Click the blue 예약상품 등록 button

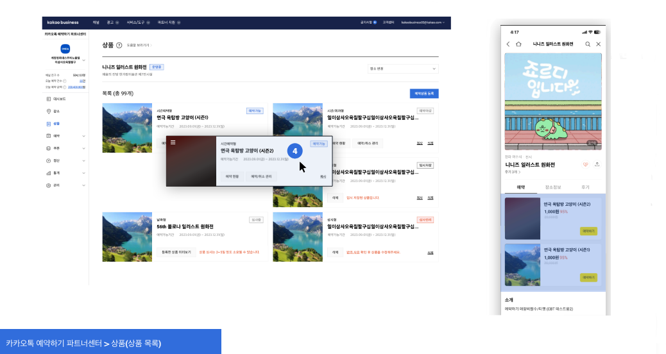pyautogui.click(x=423, y=94)
